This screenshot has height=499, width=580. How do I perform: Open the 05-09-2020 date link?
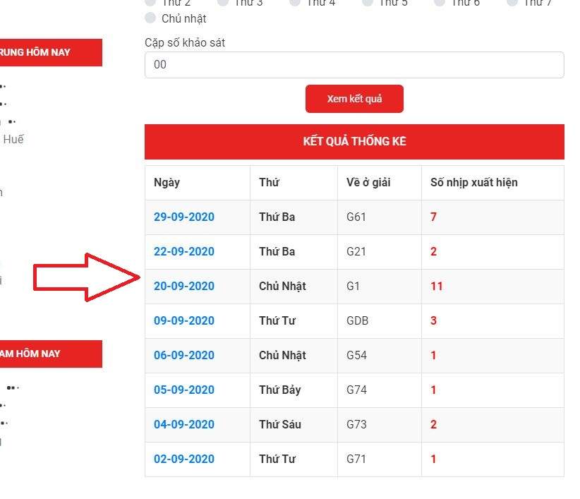(184, 390)
